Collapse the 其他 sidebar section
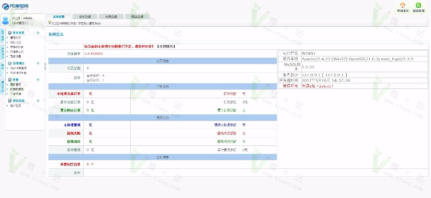 click(x=38, y=79)
